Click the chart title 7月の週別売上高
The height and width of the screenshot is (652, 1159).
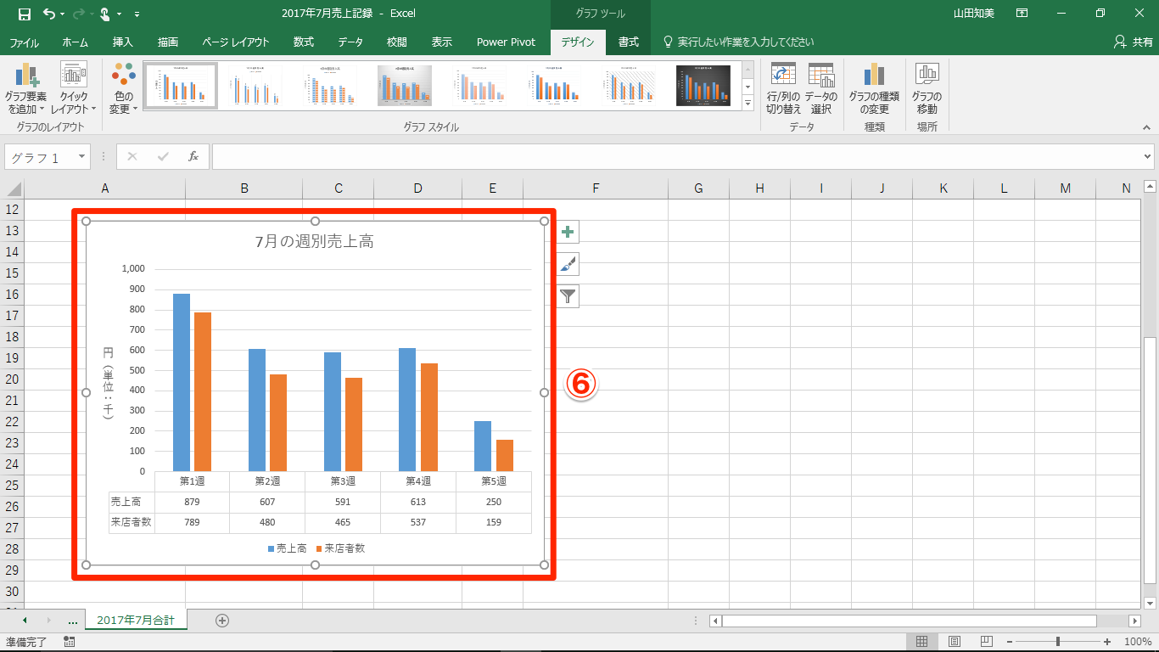pos(315,242)
